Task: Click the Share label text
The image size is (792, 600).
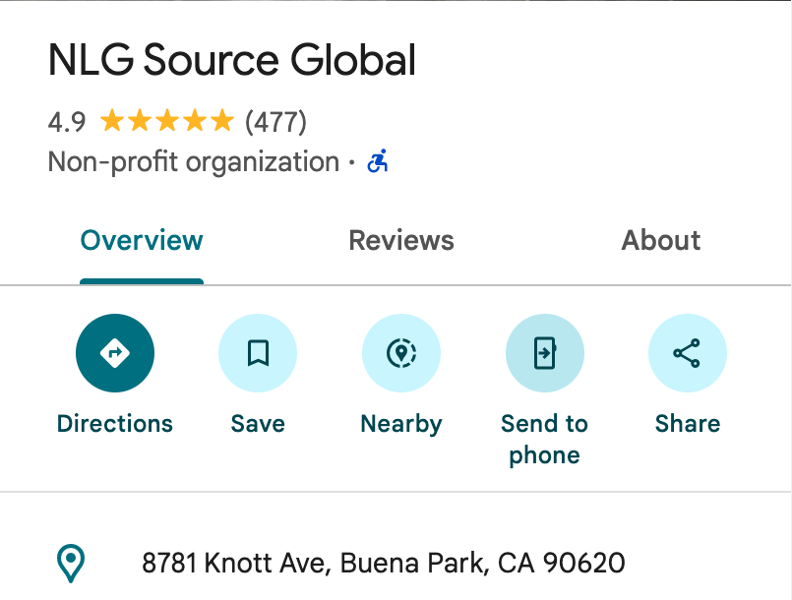Action: (687, 423)
